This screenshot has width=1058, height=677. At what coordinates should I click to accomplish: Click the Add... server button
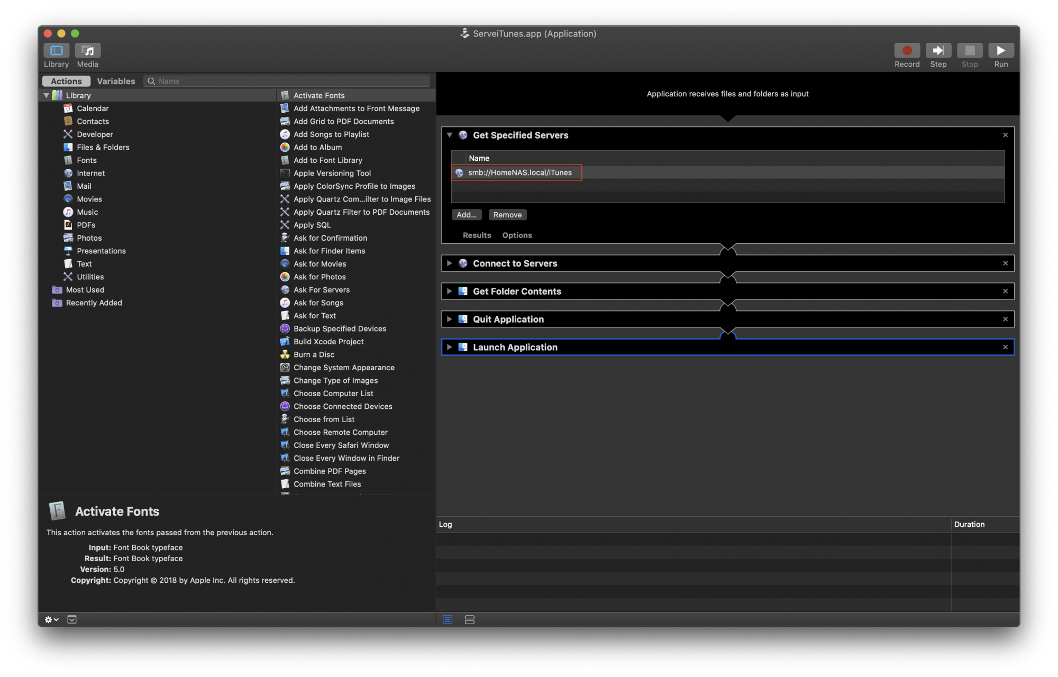point(467,215)
